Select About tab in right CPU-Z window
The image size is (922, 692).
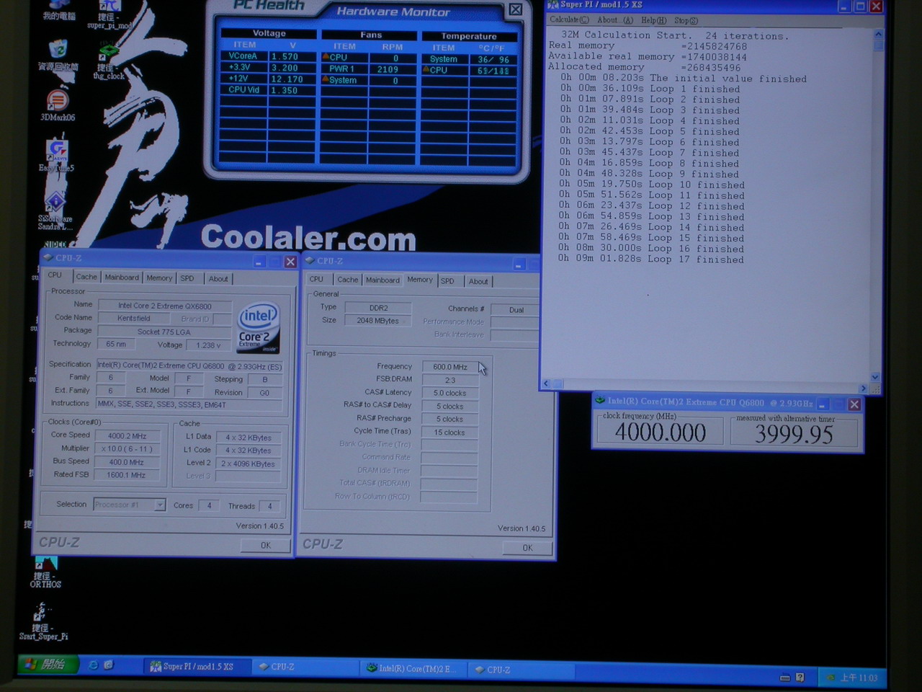pos(478,281)
